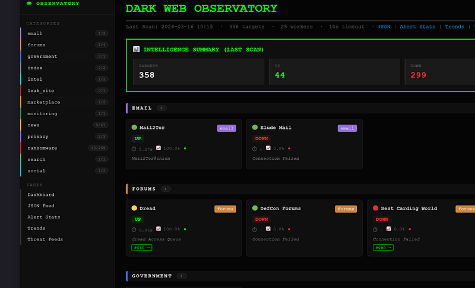Click forums tag on Dread card
This screenshot has height=288, width=475.
225,209
